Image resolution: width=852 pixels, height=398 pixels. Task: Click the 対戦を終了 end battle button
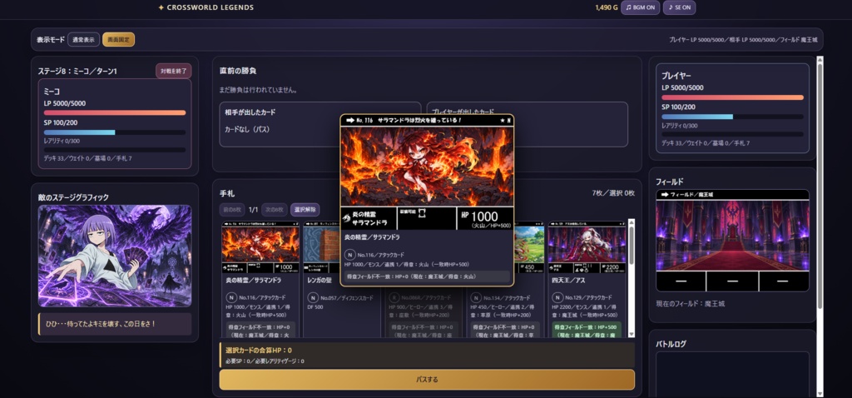pos(173,72)
